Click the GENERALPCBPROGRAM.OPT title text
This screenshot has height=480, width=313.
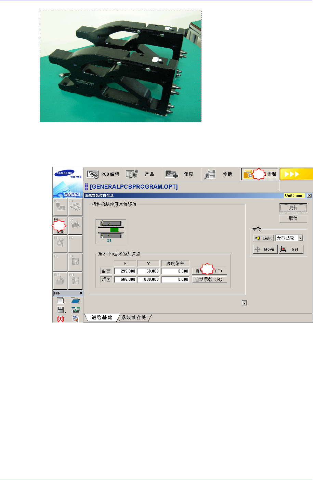[x=134, y=187]
